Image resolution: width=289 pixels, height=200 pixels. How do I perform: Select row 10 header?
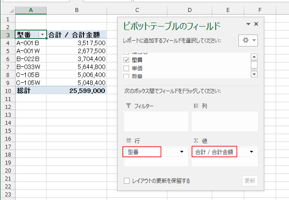[8, 91]
